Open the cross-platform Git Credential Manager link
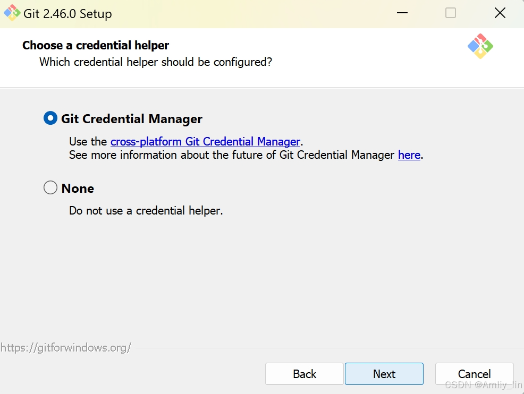 (x=205, y=142)
